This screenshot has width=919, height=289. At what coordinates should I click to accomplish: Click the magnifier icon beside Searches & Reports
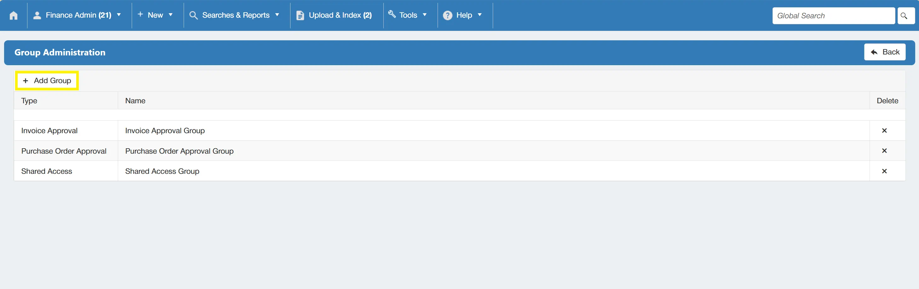193,15
